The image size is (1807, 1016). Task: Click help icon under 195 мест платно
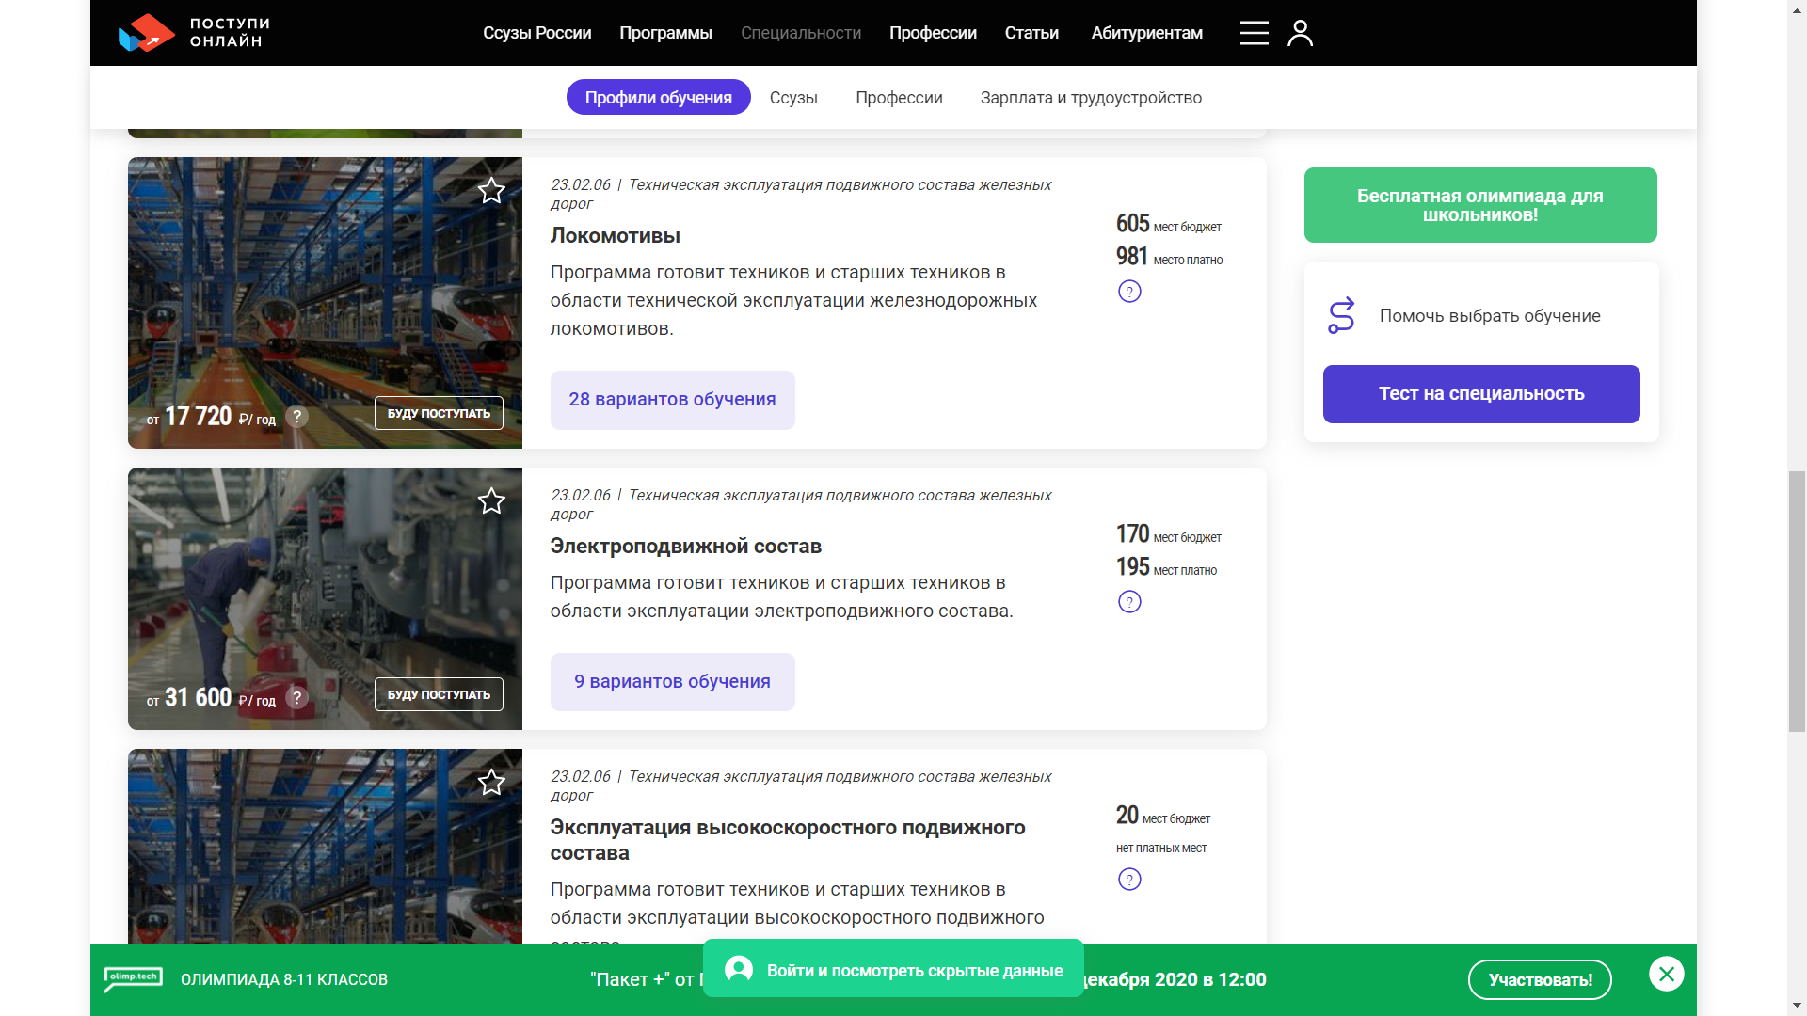coord(1129,602)
